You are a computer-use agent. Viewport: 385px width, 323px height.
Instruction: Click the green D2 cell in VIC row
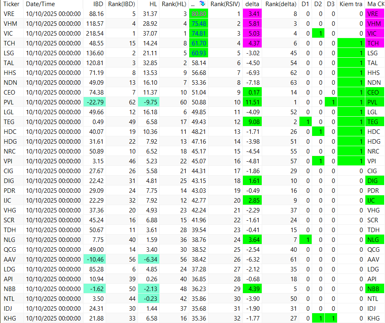point(318,34)
